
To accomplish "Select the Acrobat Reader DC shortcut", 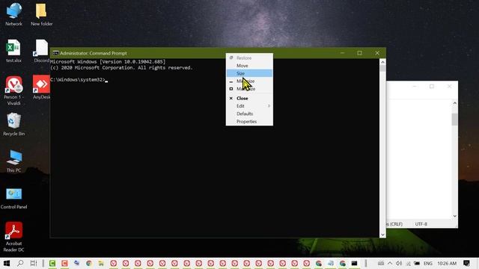I will [x=13, y=237].
